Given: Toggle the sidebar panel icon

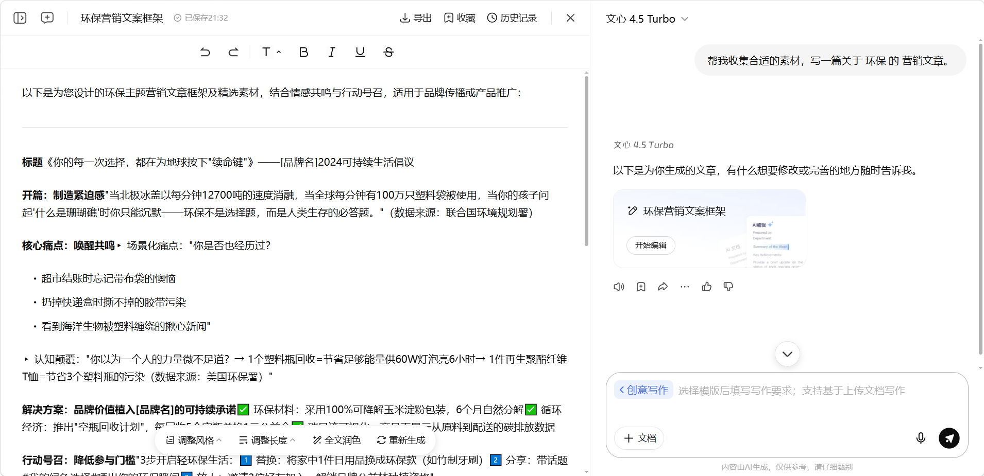Looking at the screenshot, I should pyautogui.click(x=20, y=18).
